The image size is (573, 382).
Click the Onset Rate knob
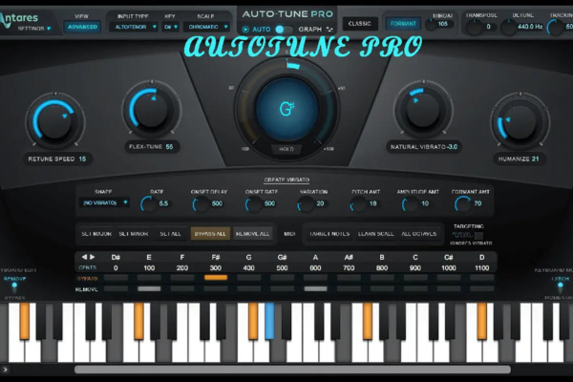[253, 204]
